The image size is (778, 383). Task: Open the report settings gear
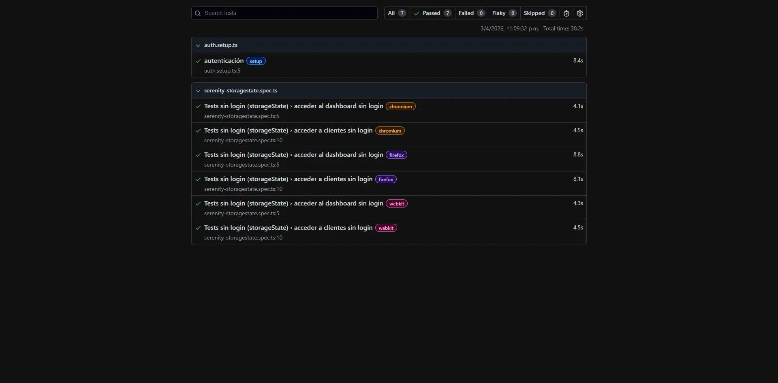[x=579, y=13]
